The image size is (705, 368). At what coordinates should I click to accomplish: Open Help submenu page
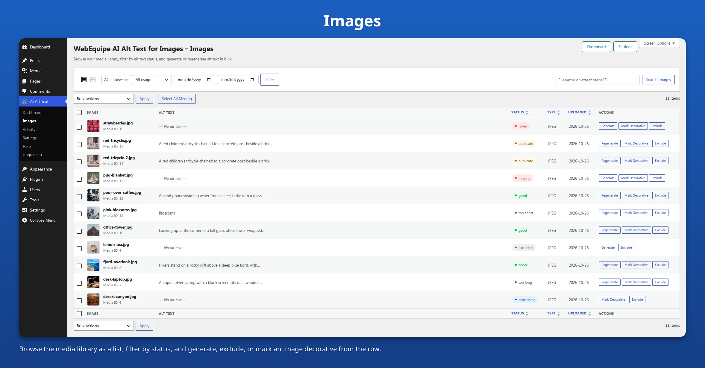pyautogui.click(x=27, y=146)
